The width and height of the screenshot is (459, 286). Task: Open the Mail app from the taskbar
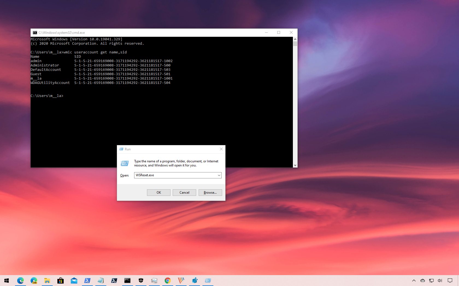[x=74, y=281]
